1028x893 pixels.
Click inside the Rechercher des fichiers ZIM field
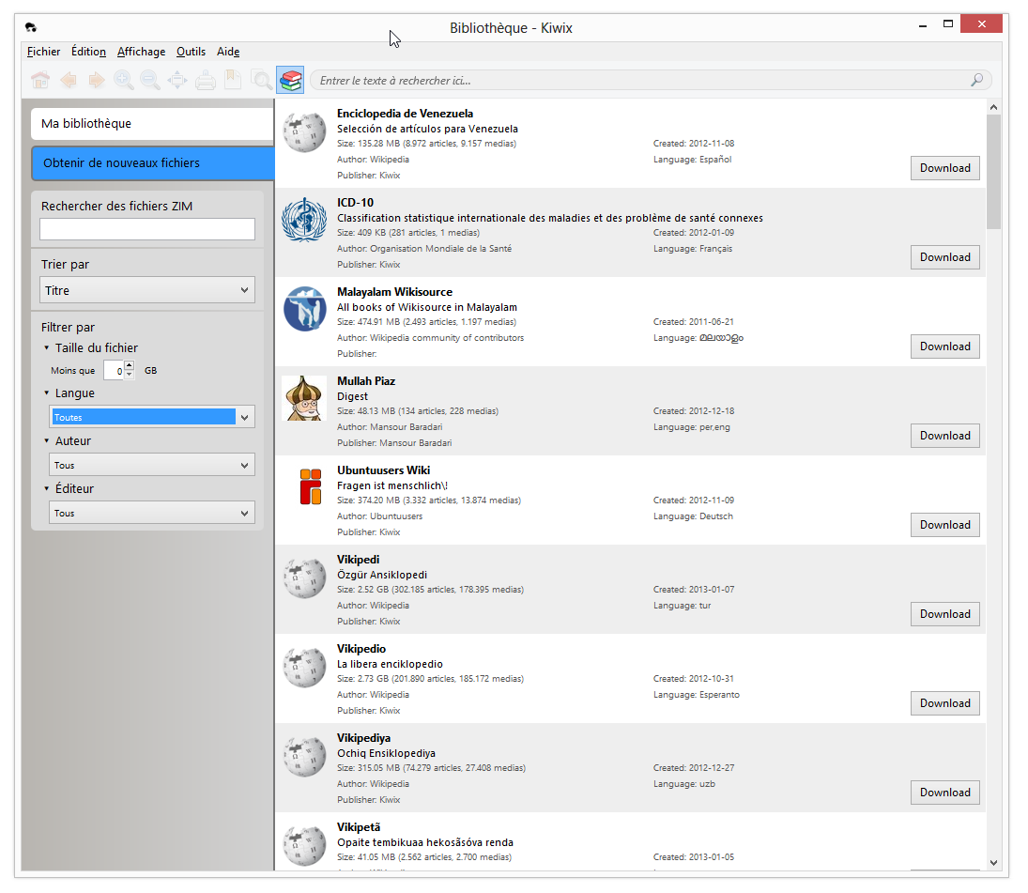146,228
